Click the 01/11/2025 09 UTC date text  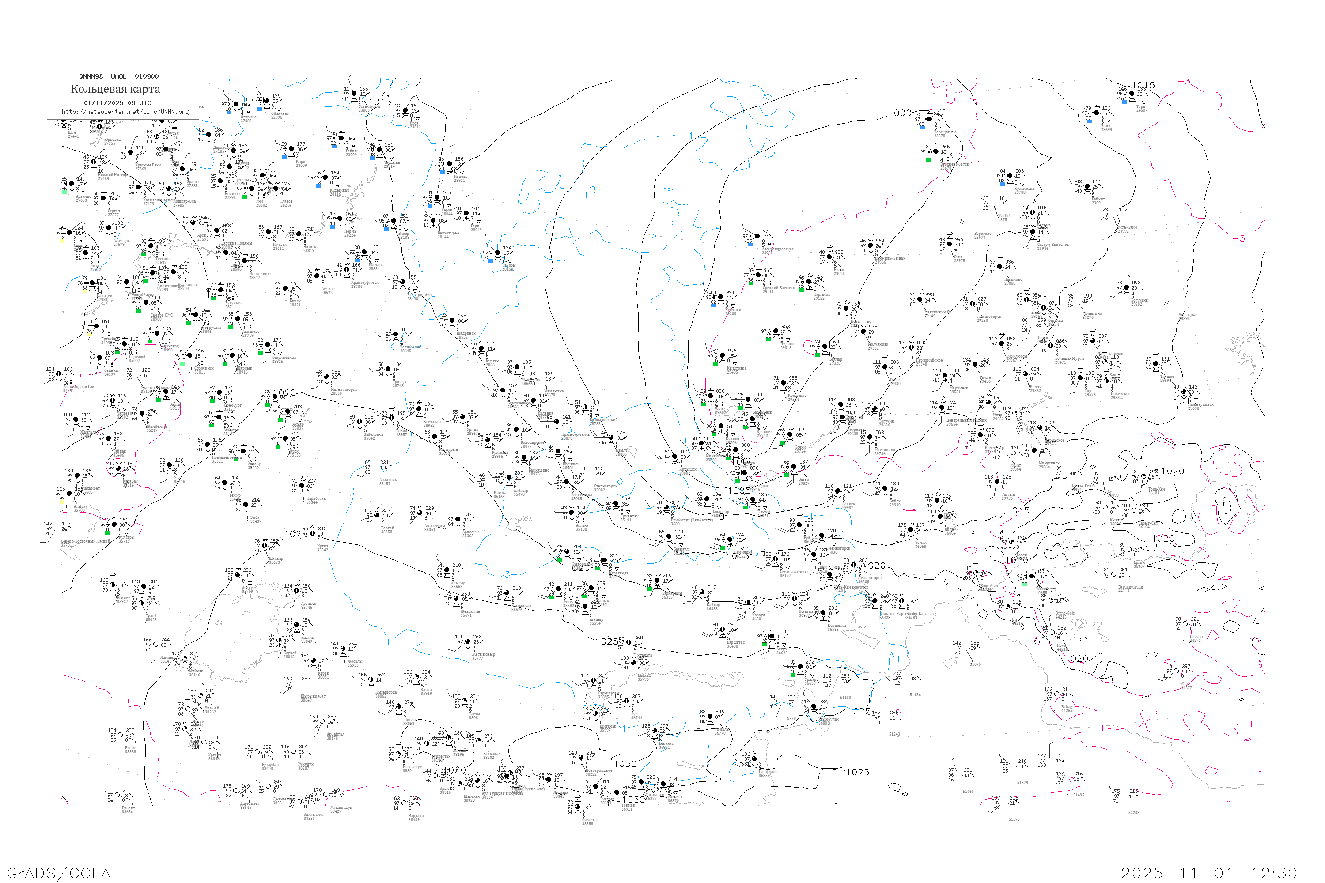[117, 103]
